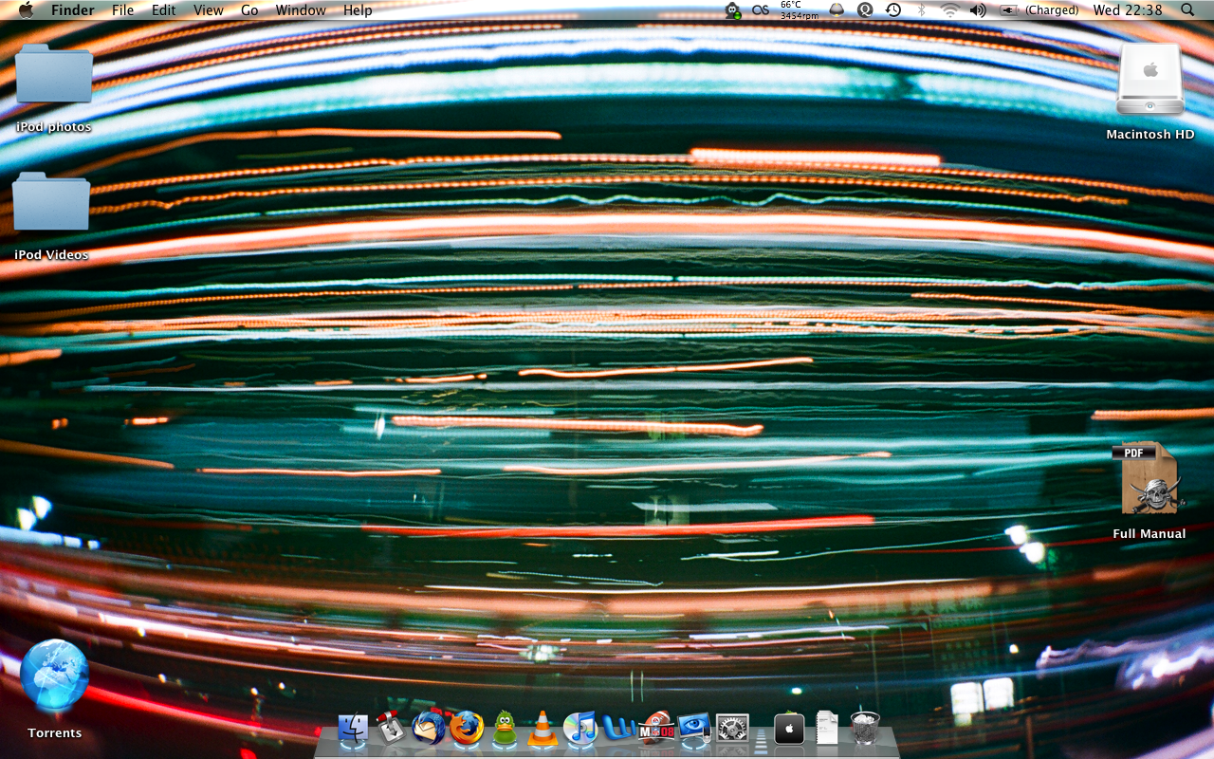1214x759 pixels.
Task: Open the Trash in the dock
Action: tap(864, 729)
